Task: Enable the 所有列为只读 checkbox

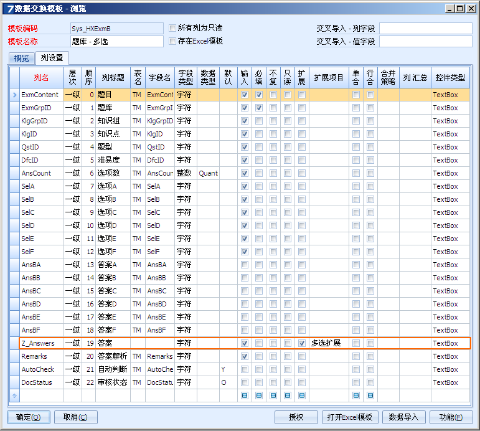Action: coord(172,28)
